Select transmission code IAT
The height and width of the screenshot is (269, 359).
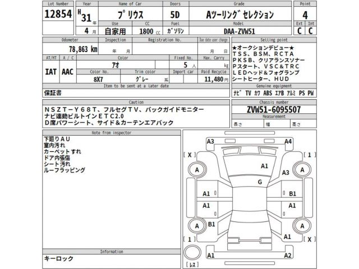50,72
